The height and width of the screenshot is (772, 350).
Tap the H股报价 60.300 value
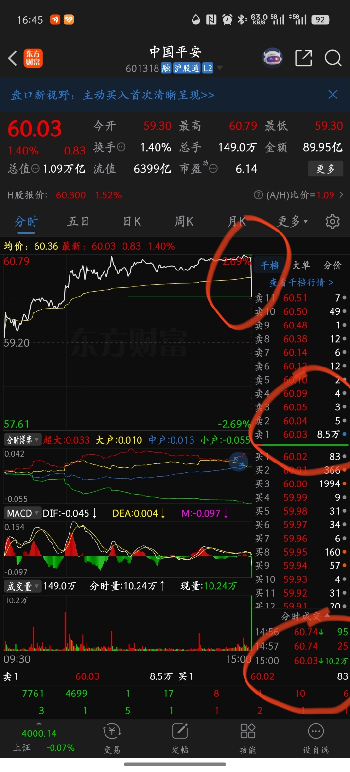point(71,195)
